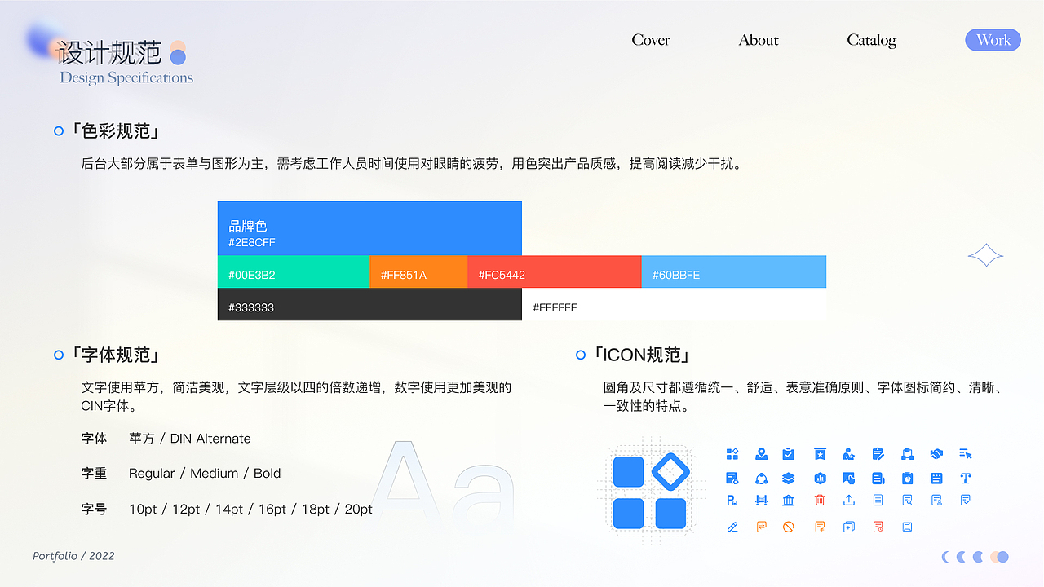Open the document with gear icon
Viewport: 1044px width, 587px height.
(732, 479)
